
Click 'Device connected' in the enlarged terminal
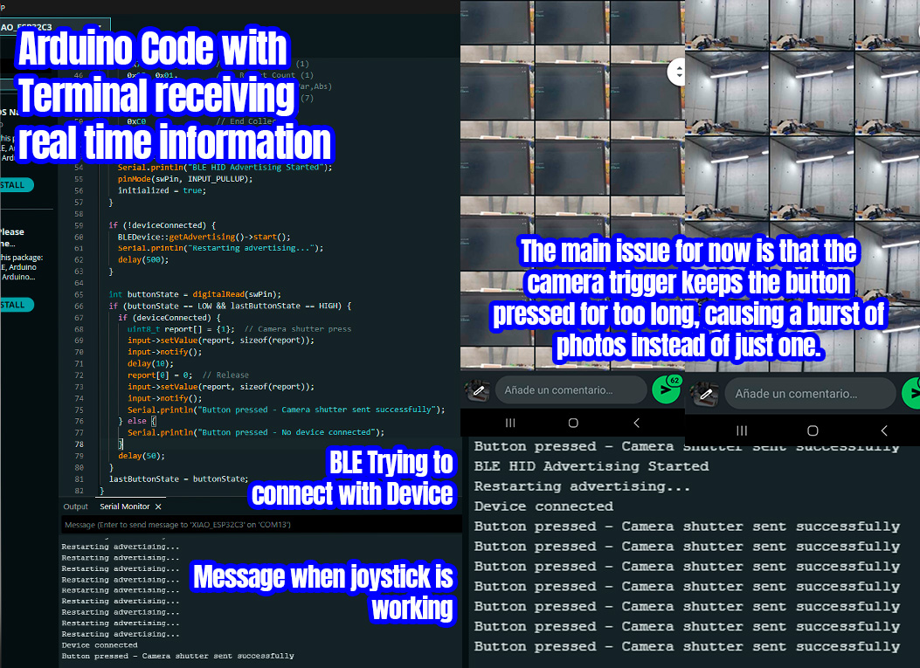544,506
